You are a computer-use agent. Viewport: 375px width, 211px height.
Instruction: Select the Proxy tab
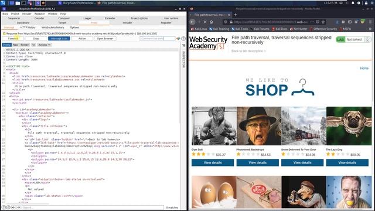pyautogui.click(x=94, y=23)
